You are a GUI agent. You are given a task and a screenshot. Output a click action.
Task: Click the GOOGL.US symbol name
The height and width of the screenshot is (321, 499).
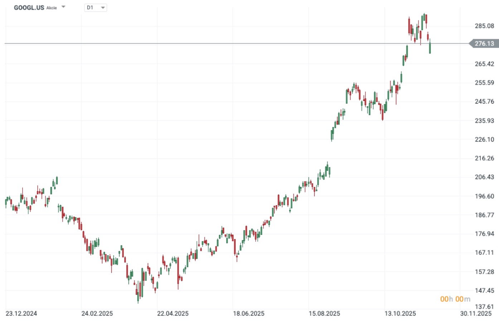[x=29, y=8]
